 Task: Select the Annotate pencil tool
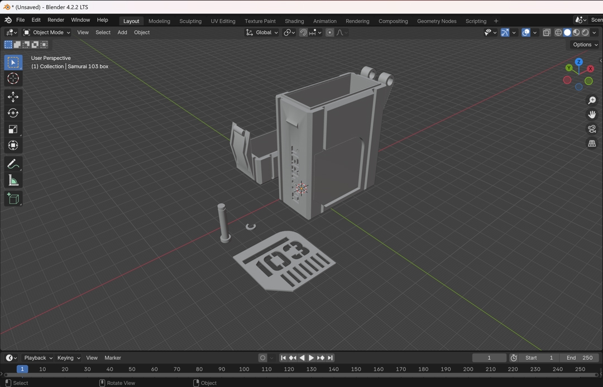tap(13, 164)
